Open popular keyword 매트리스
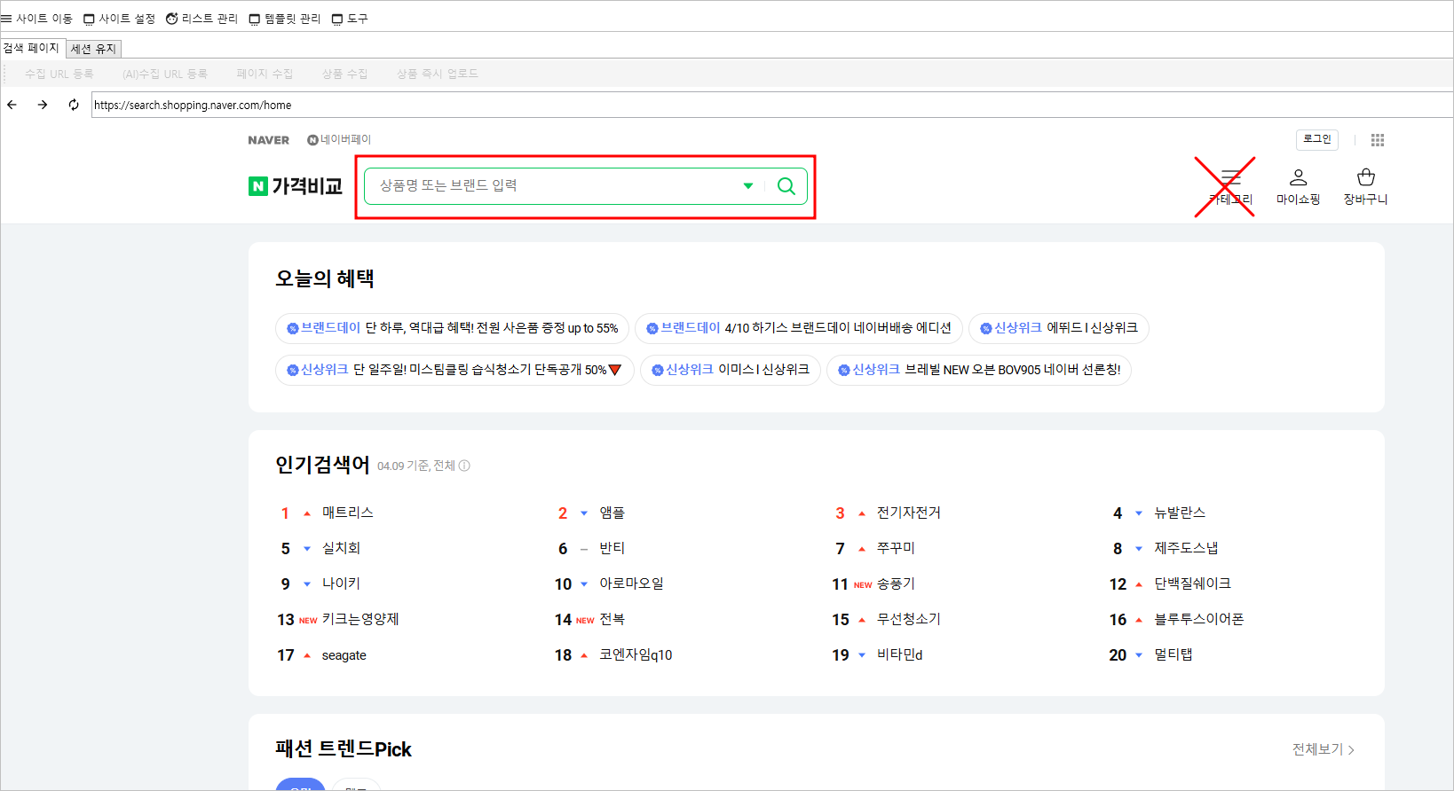1454x791 pixels. tap(348, 513)
